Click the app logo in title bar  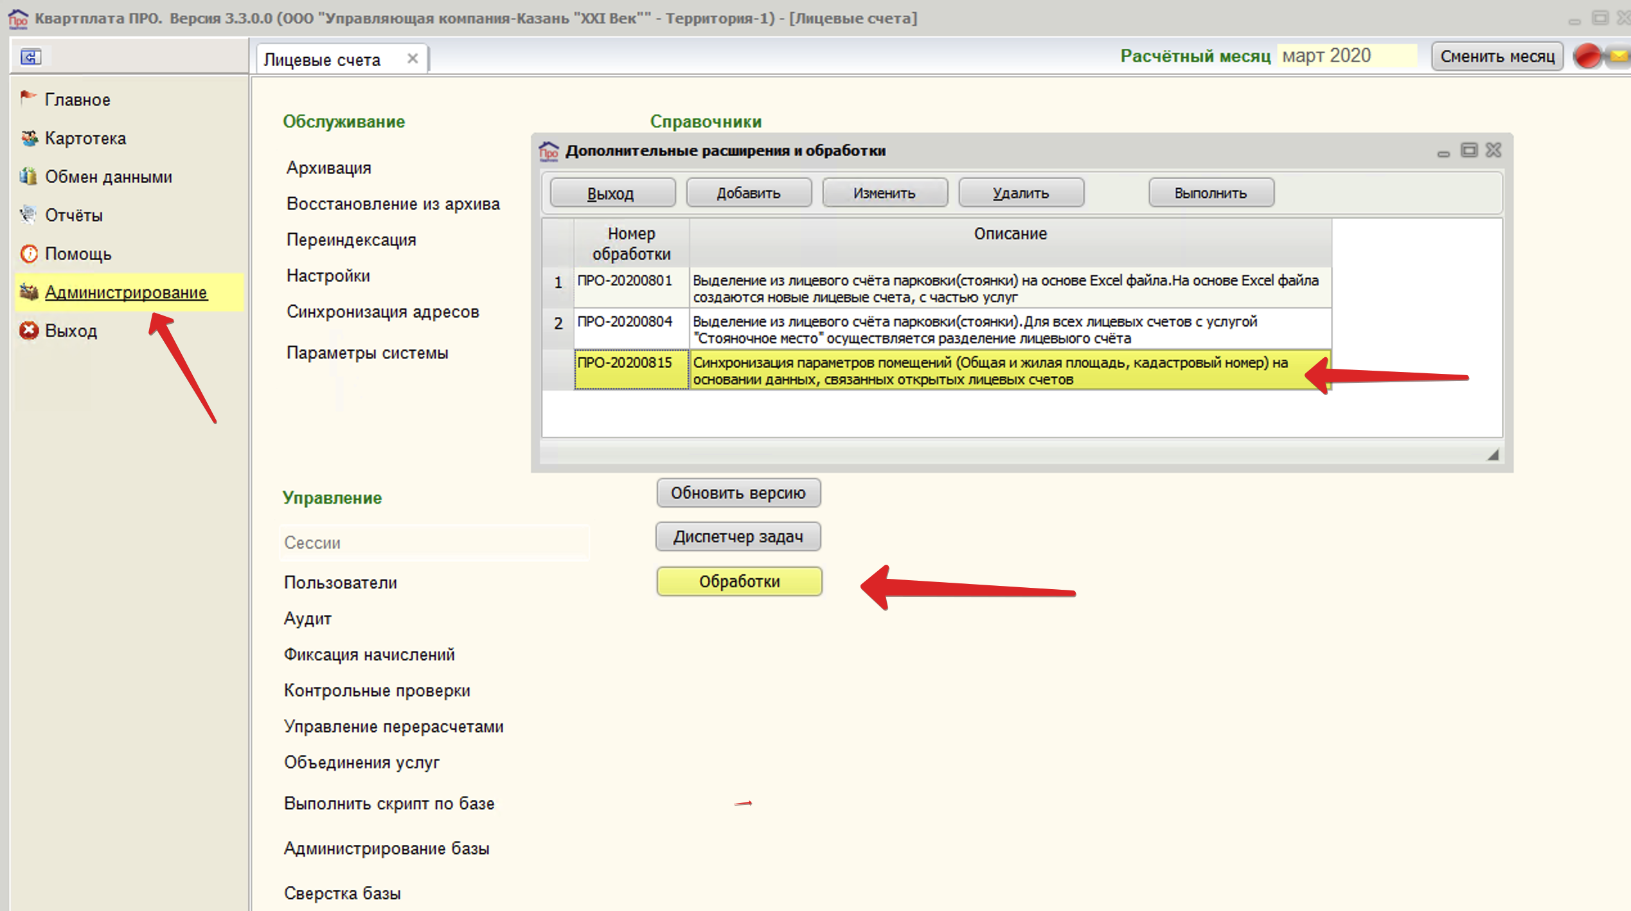pos(17,18)
